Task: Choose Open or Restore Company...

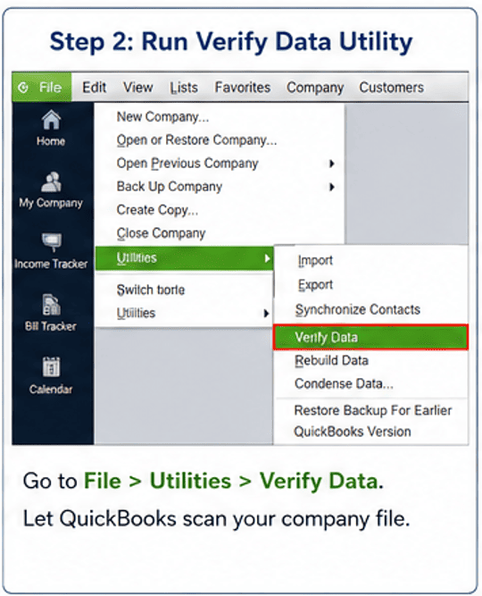Action: tap(220, 140)
